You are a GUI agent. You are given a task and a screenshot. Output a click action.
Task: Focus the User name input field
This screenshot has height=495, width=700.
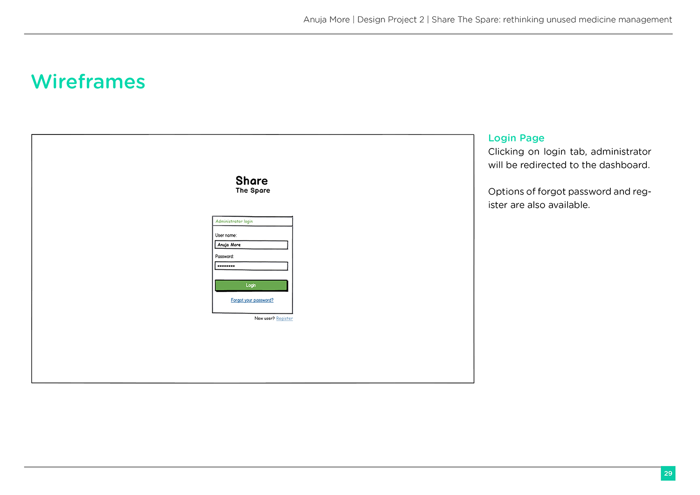pos(251,245)
